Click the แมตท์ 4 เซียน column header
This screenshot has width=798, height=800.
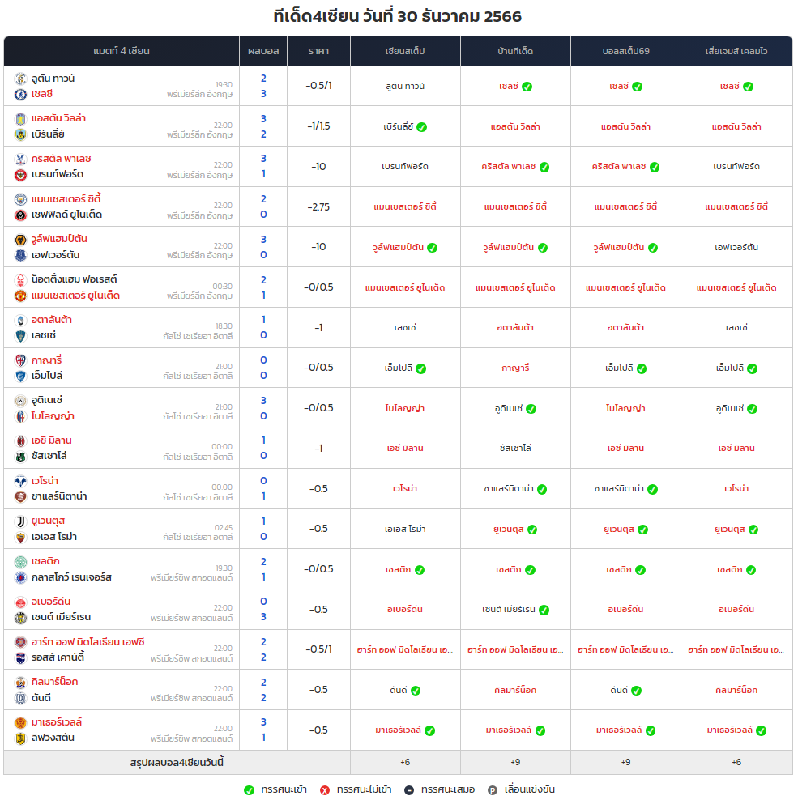(x=122, y=51)
